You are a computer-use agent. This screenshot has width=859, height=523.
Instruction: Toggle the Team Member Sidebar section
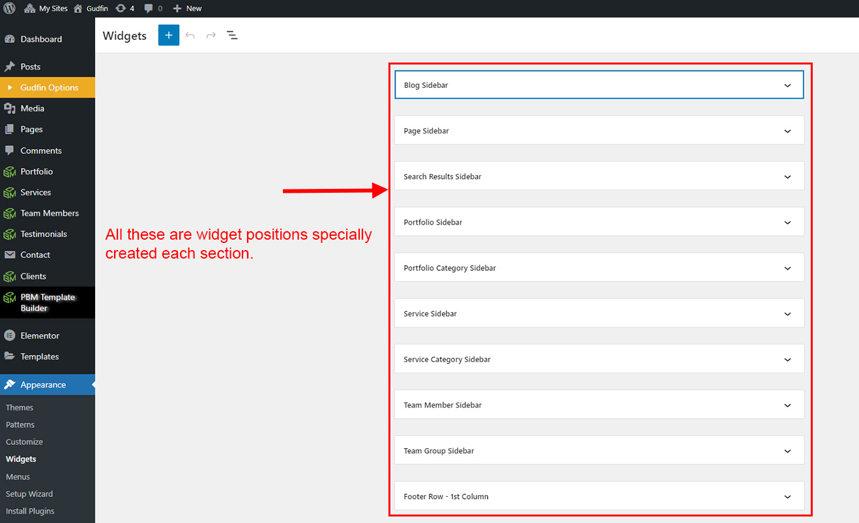787,405
